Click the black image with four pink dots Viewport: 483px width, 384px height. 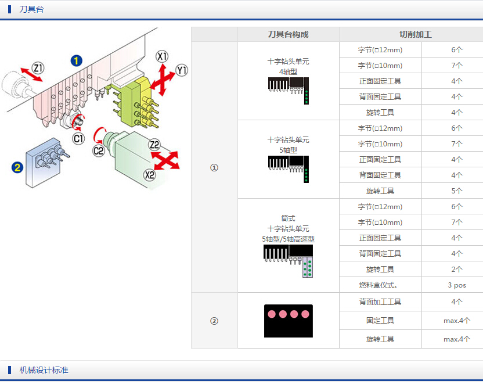tap(289, 321)
